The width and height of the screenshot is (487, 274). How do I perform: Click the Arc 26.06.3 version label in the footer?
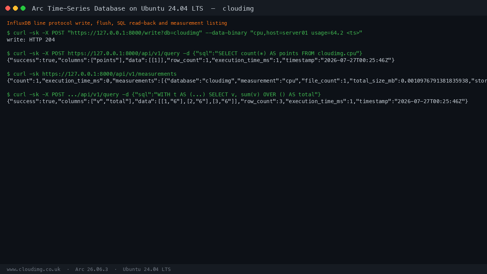coord(92,269)
